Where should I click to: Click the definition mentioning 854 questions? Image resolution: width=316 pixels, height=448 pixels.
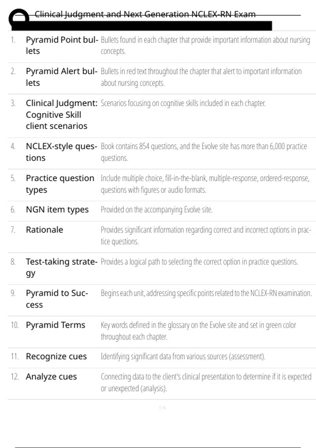(x=204, y=152)
